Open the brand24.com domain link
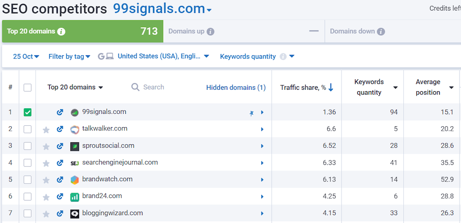Image resolution: width=461 pixels, height=223 pixels. [x=102, y=196]
